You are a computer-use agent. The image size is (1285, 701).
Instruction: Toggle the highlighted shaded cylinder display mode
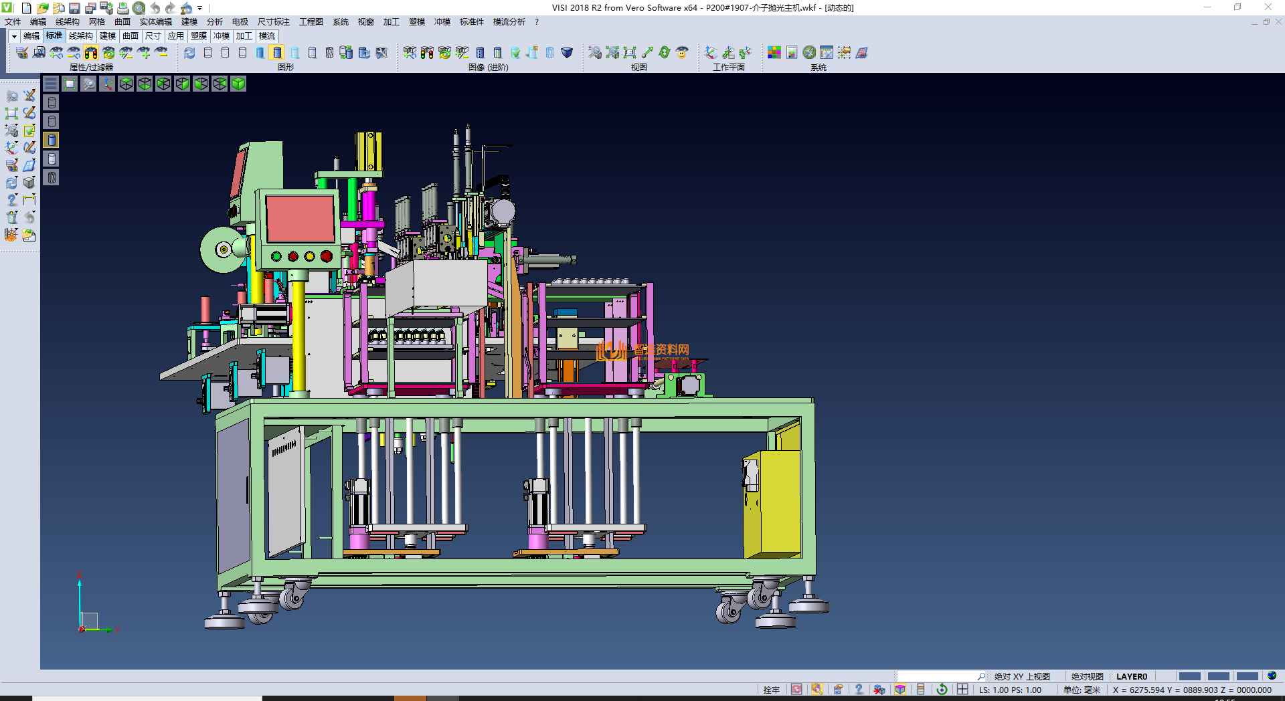[277, 53]
